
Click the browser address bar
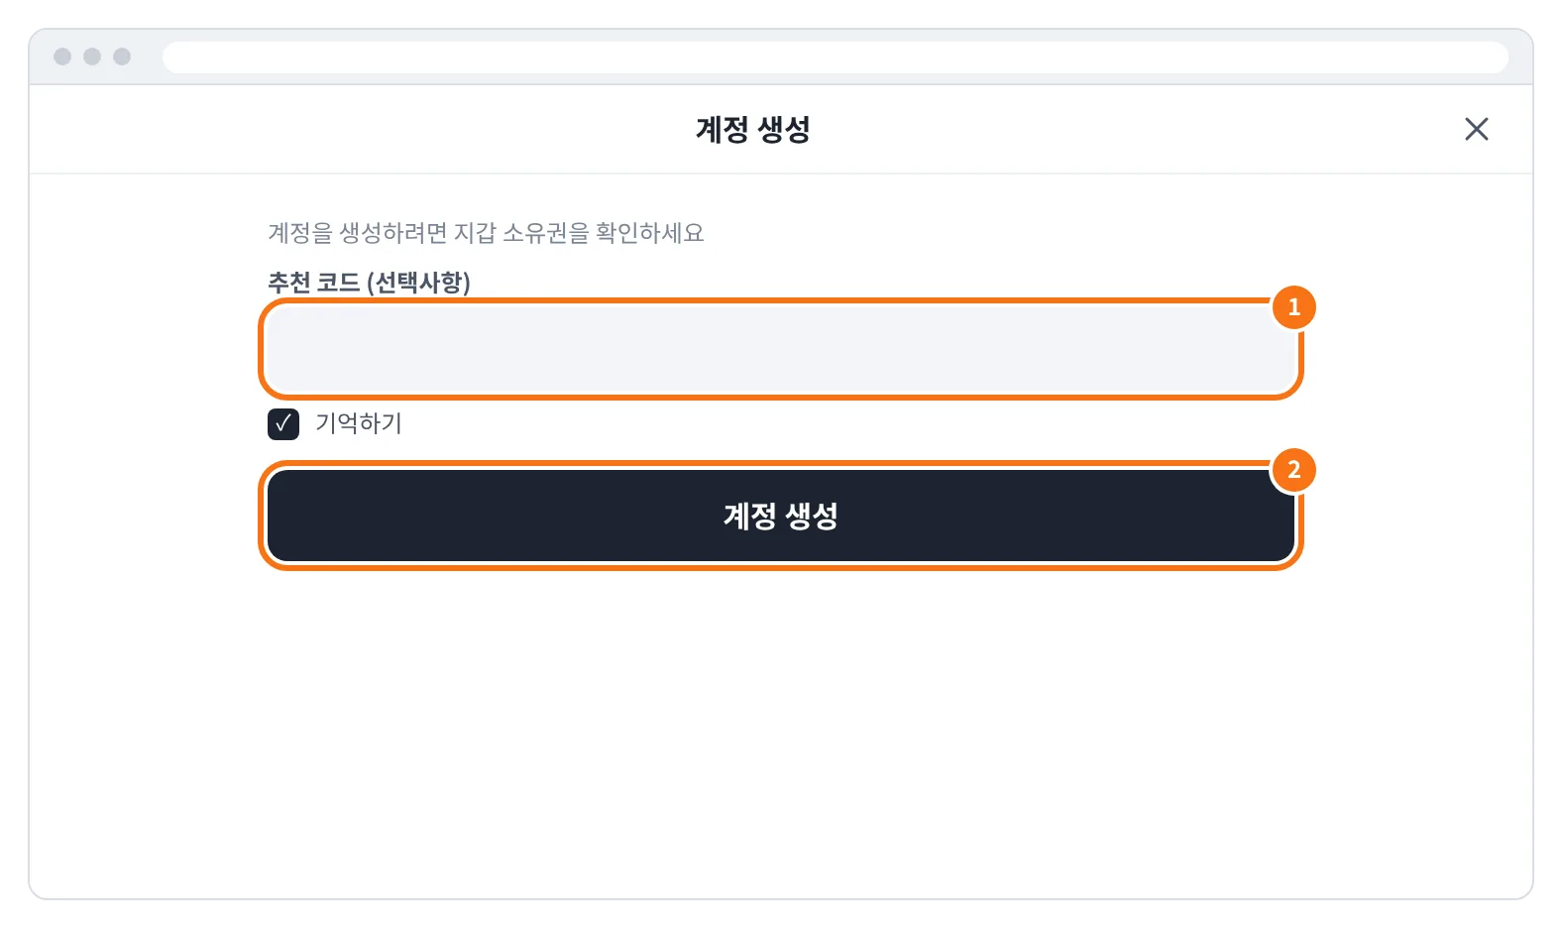tap(835, 57)
